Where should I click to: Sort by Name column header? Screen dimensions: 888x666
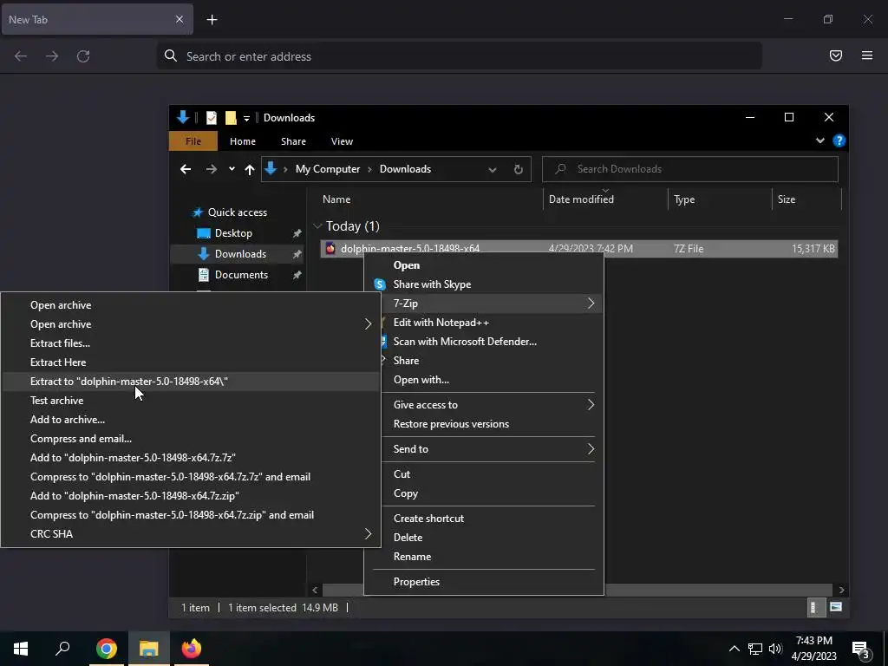336,199
